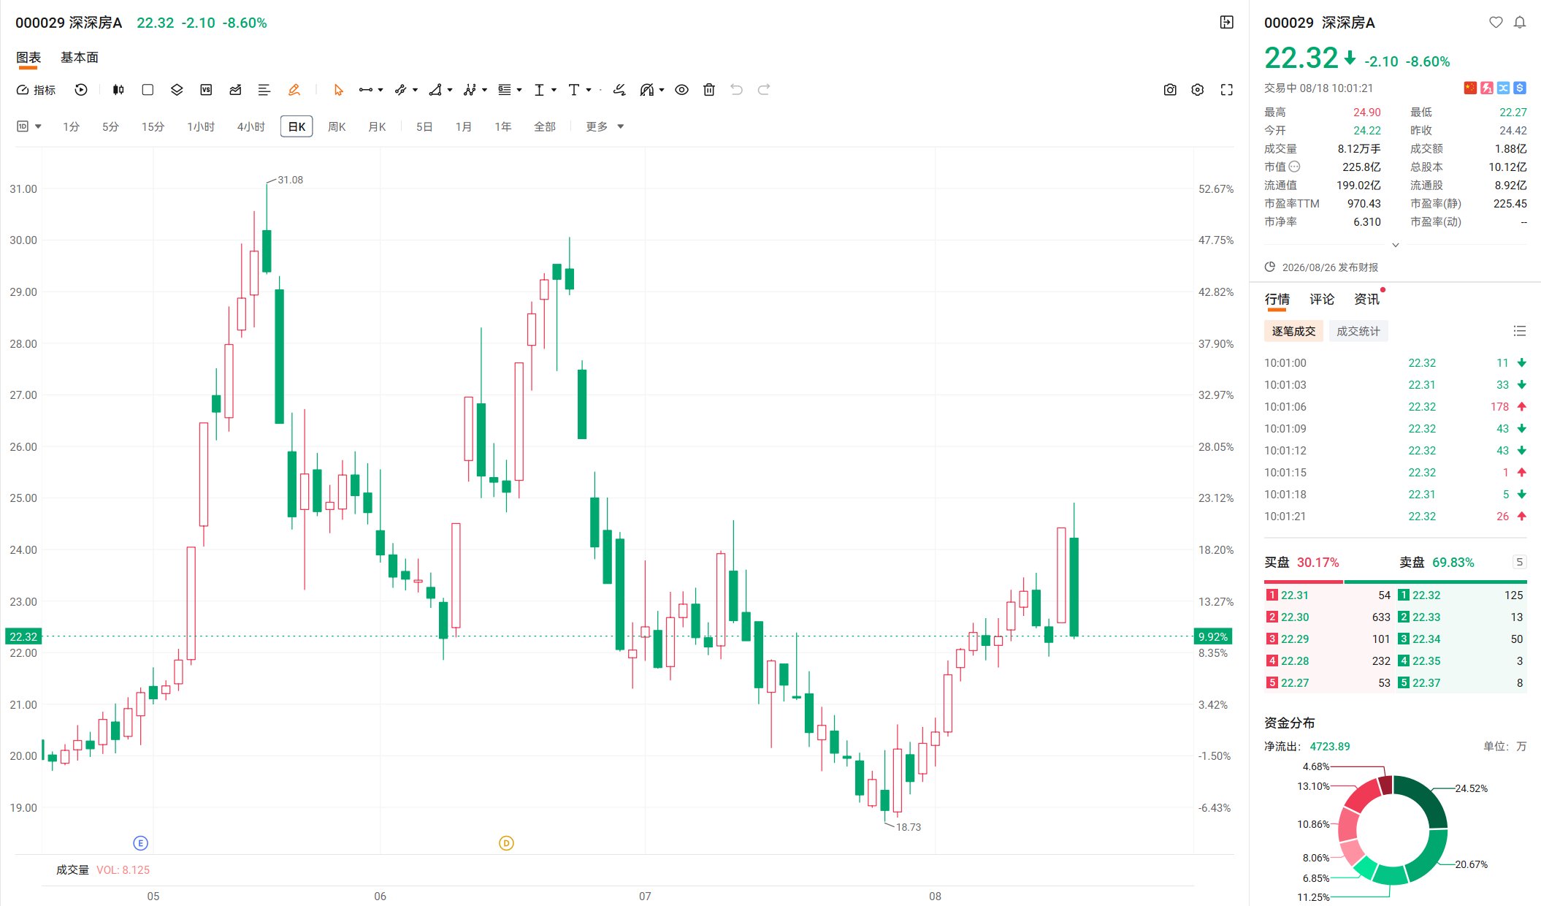Click the trash delete drawings icon
The height and width of the screenshot is (906, 1541).
click(x=709, y=90)
